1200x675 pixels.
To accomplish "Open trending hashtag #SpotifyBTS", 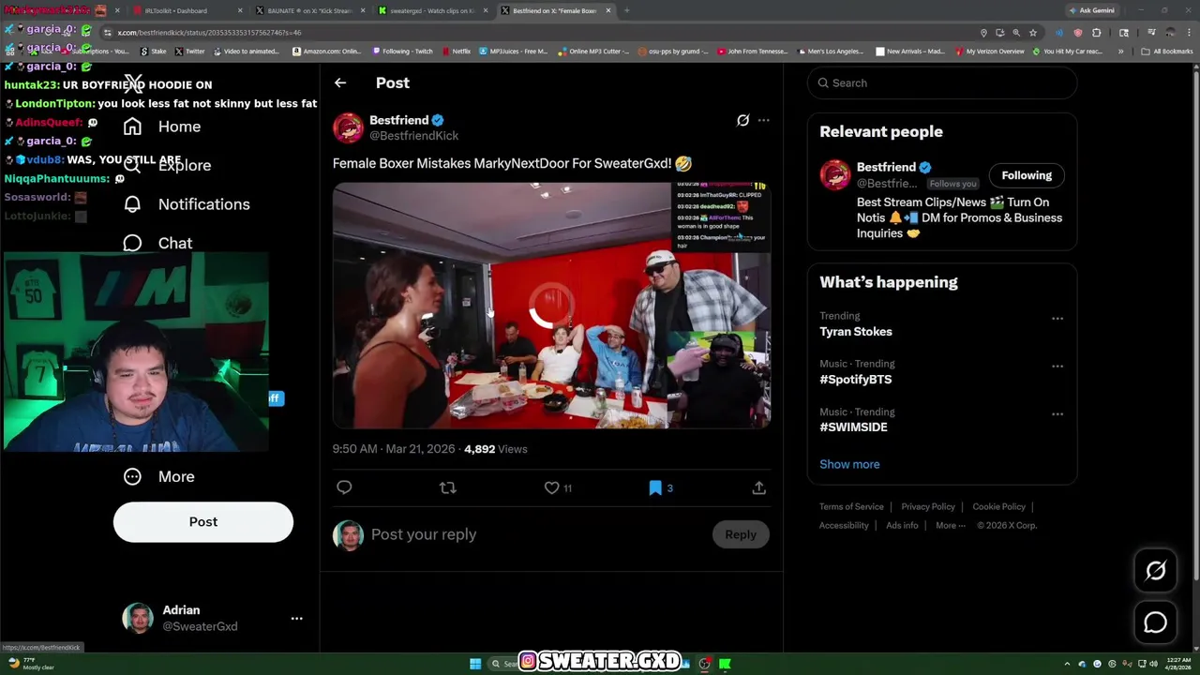I will pos(856,380).
